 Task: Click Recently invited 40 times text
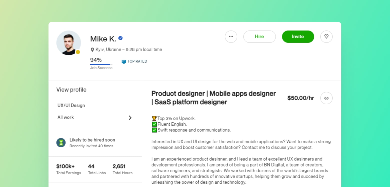[x=91, y=146]
